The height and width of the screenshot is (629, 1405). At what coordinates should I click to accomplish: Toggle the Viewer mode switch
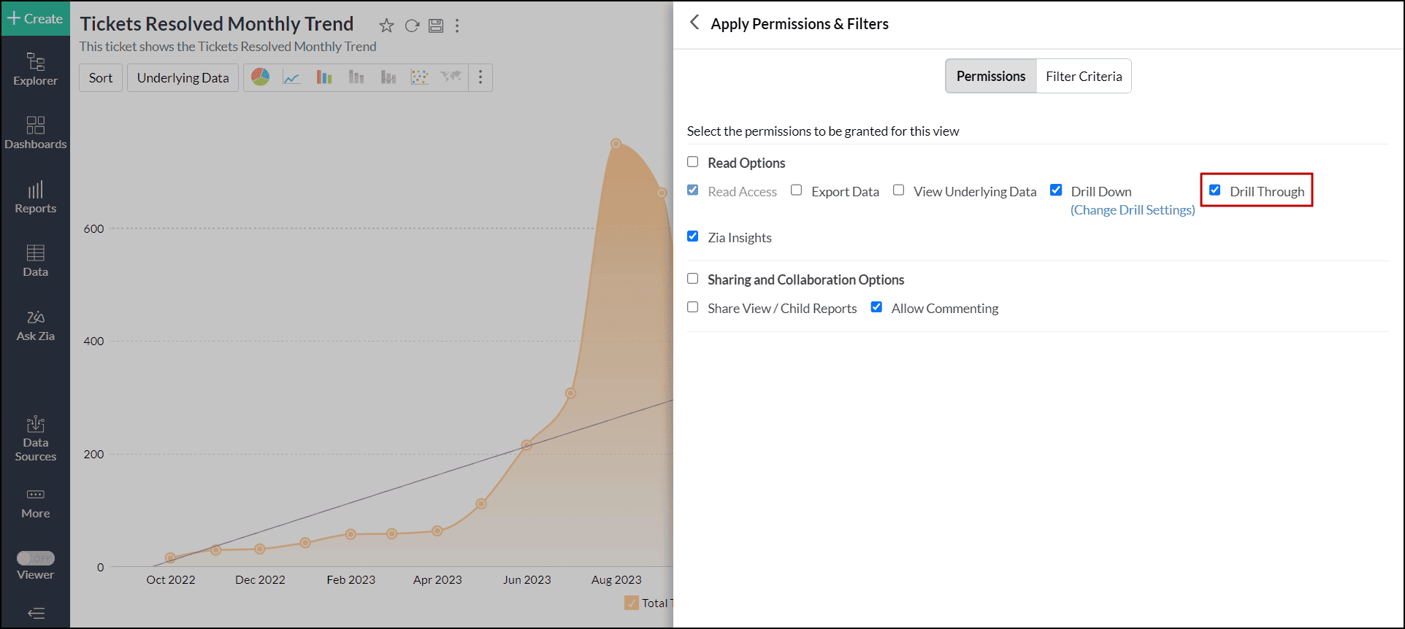click(36, 558)
